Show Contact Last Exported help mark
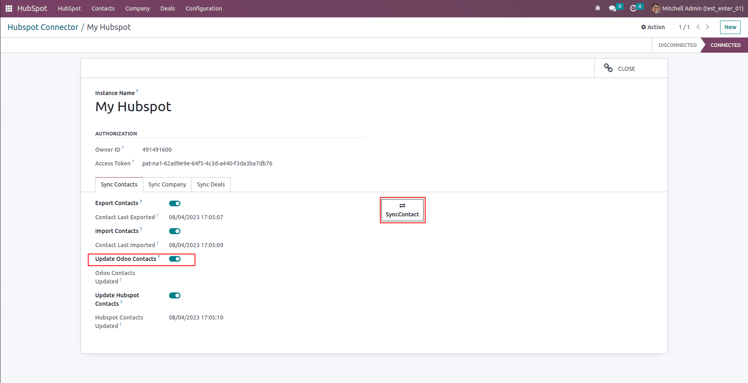Screen dimensions: 748x383 [157, 215]
